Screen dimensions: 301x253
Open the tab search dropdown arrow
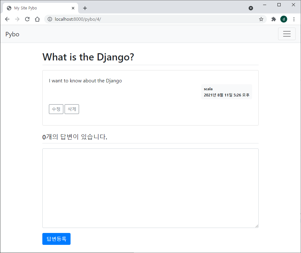251,8
